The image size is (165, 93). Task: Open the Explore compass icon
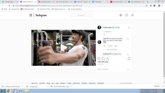point(121,15)
